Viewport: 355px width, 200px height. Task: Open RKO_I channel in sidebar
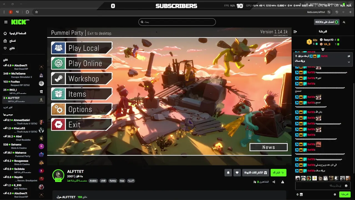[24, 91]
